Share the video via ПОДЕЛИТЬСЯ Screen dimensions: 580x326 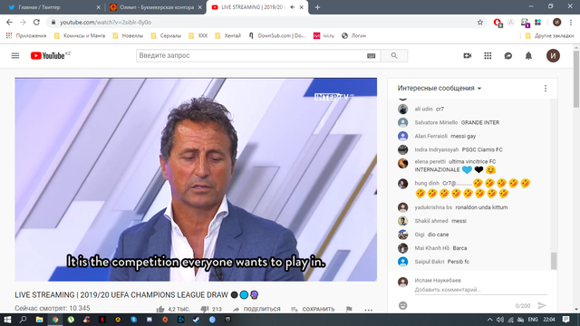tap(256, 309)
